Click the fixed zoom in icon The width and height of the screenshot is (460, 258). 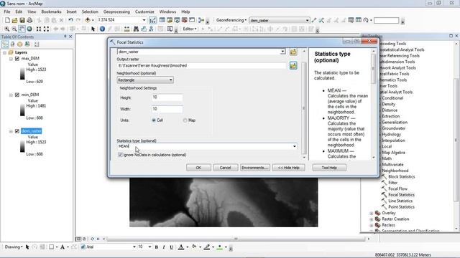click(39, 29)
